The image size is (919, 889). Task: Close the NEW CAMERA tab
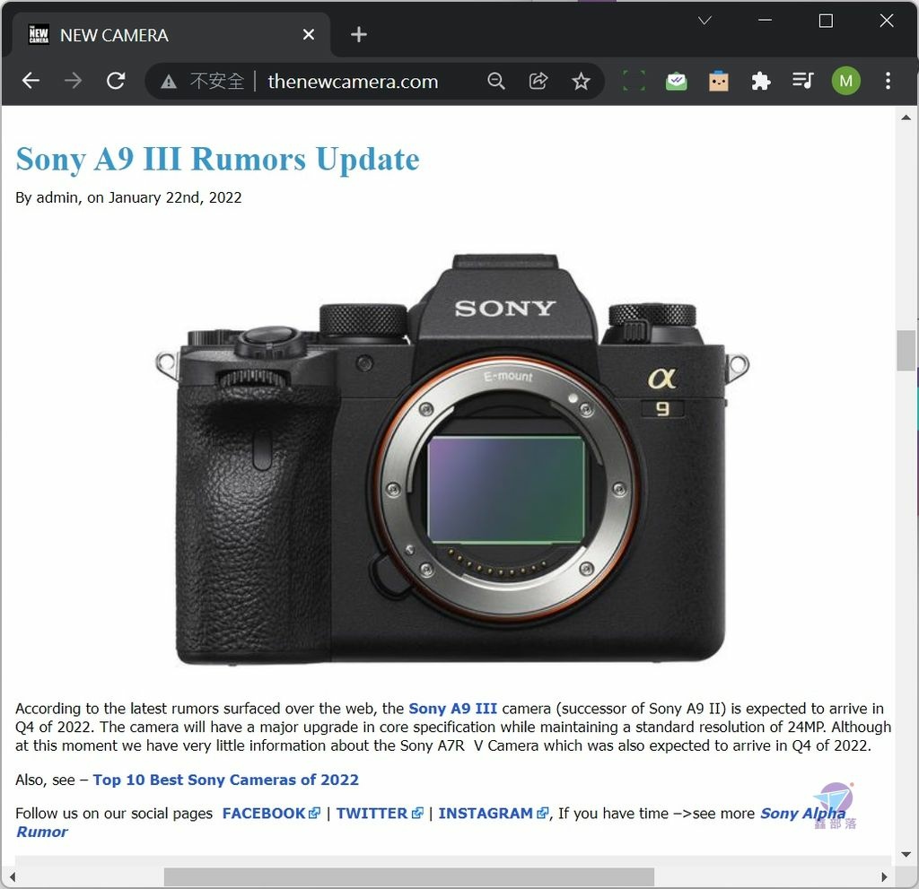[309, 35]
